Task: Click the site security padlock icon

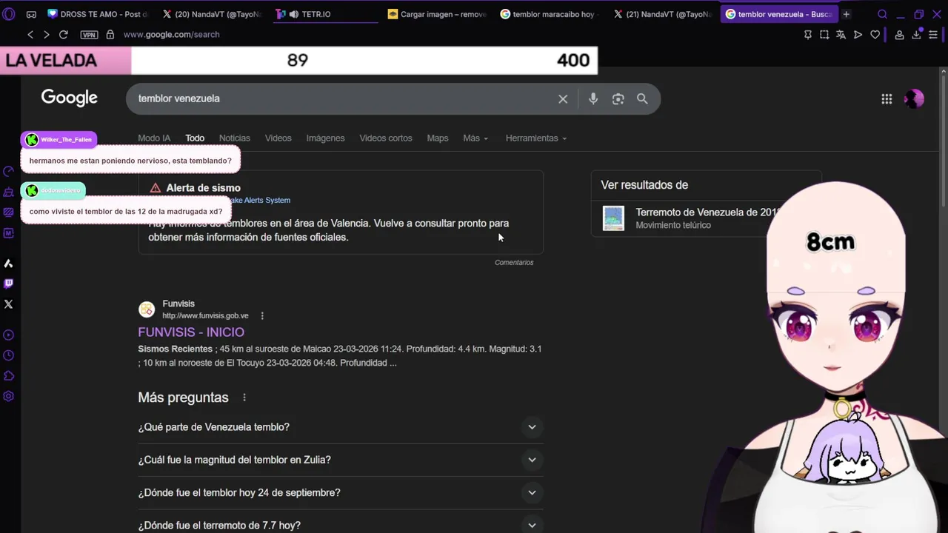Action: click(110, 35)
